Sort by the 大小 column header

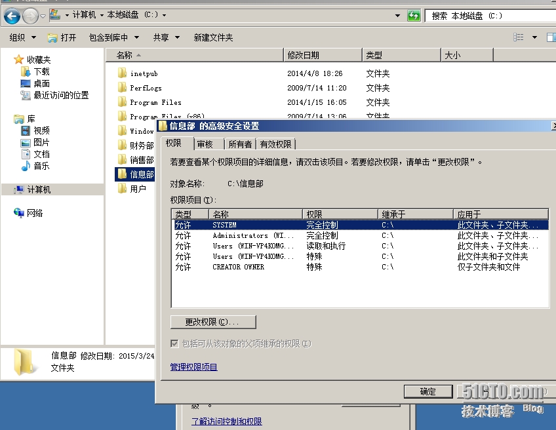tap(467, 55)
